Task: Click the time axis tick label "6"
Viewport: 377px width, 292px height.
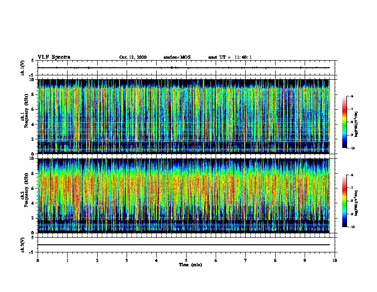Action: click(216, 260)
